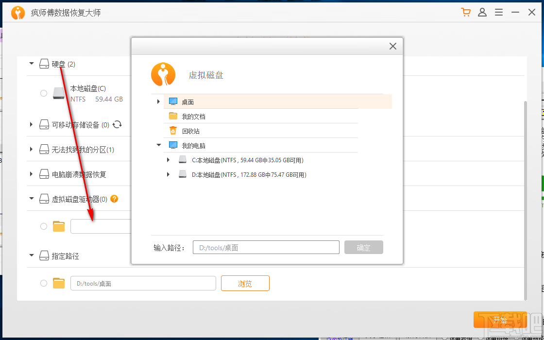Click the 虚拟磁盘驱动器 disk icon
Screen dimensions: 544x340
tap(44, 199)
